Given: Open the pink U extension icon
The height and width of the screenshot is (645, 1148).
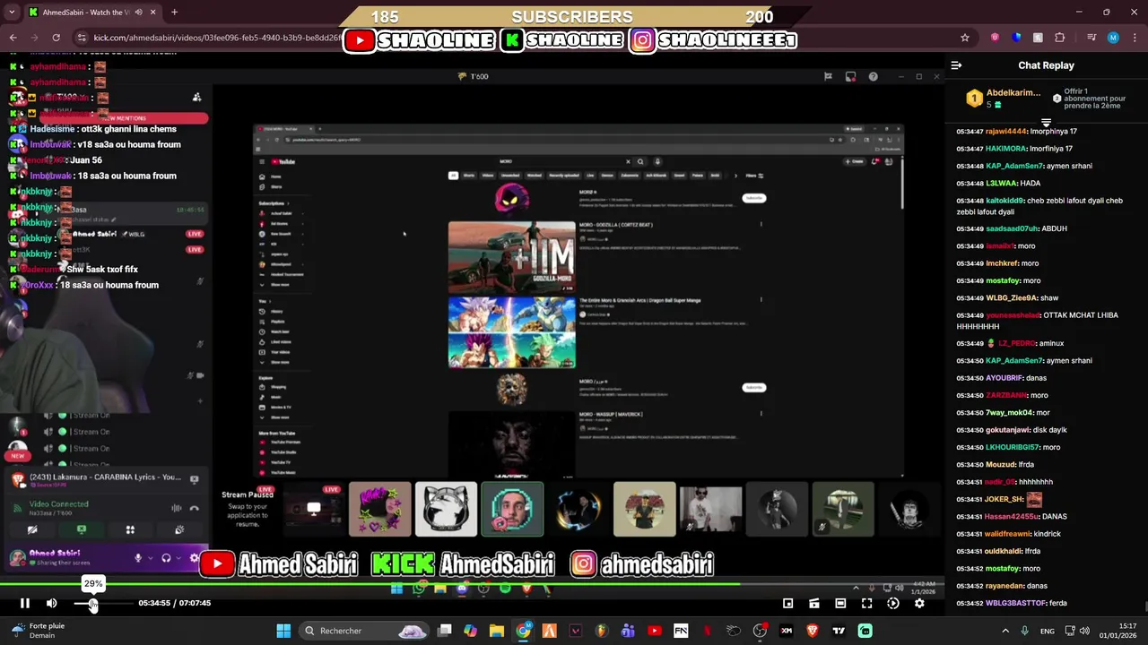Looking at the screenshot, I should pyautogui.click(x=995, y=38).
